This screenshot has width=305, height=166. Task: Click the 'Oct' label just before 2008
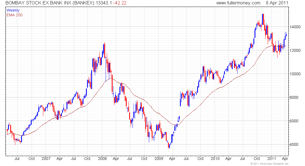point(87,159)
